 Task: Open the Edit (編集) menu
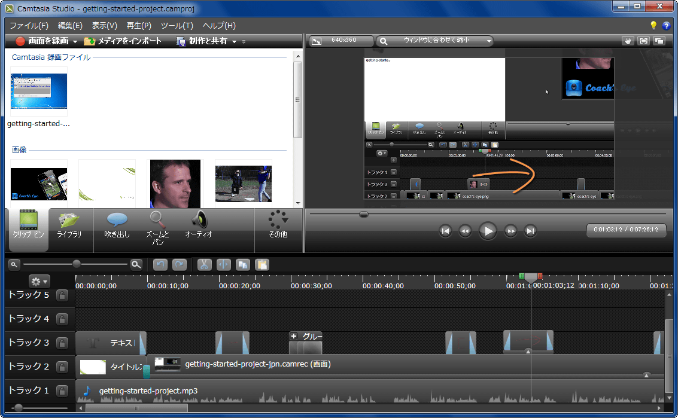coord(70,26)
